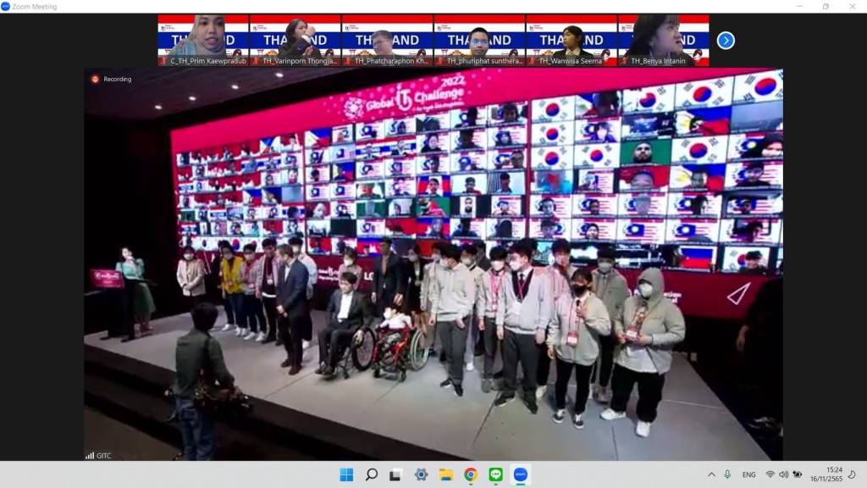Open the ENG language input switcher
The height and width of the screenshot is (488, 867).
(x=748, y=474)
